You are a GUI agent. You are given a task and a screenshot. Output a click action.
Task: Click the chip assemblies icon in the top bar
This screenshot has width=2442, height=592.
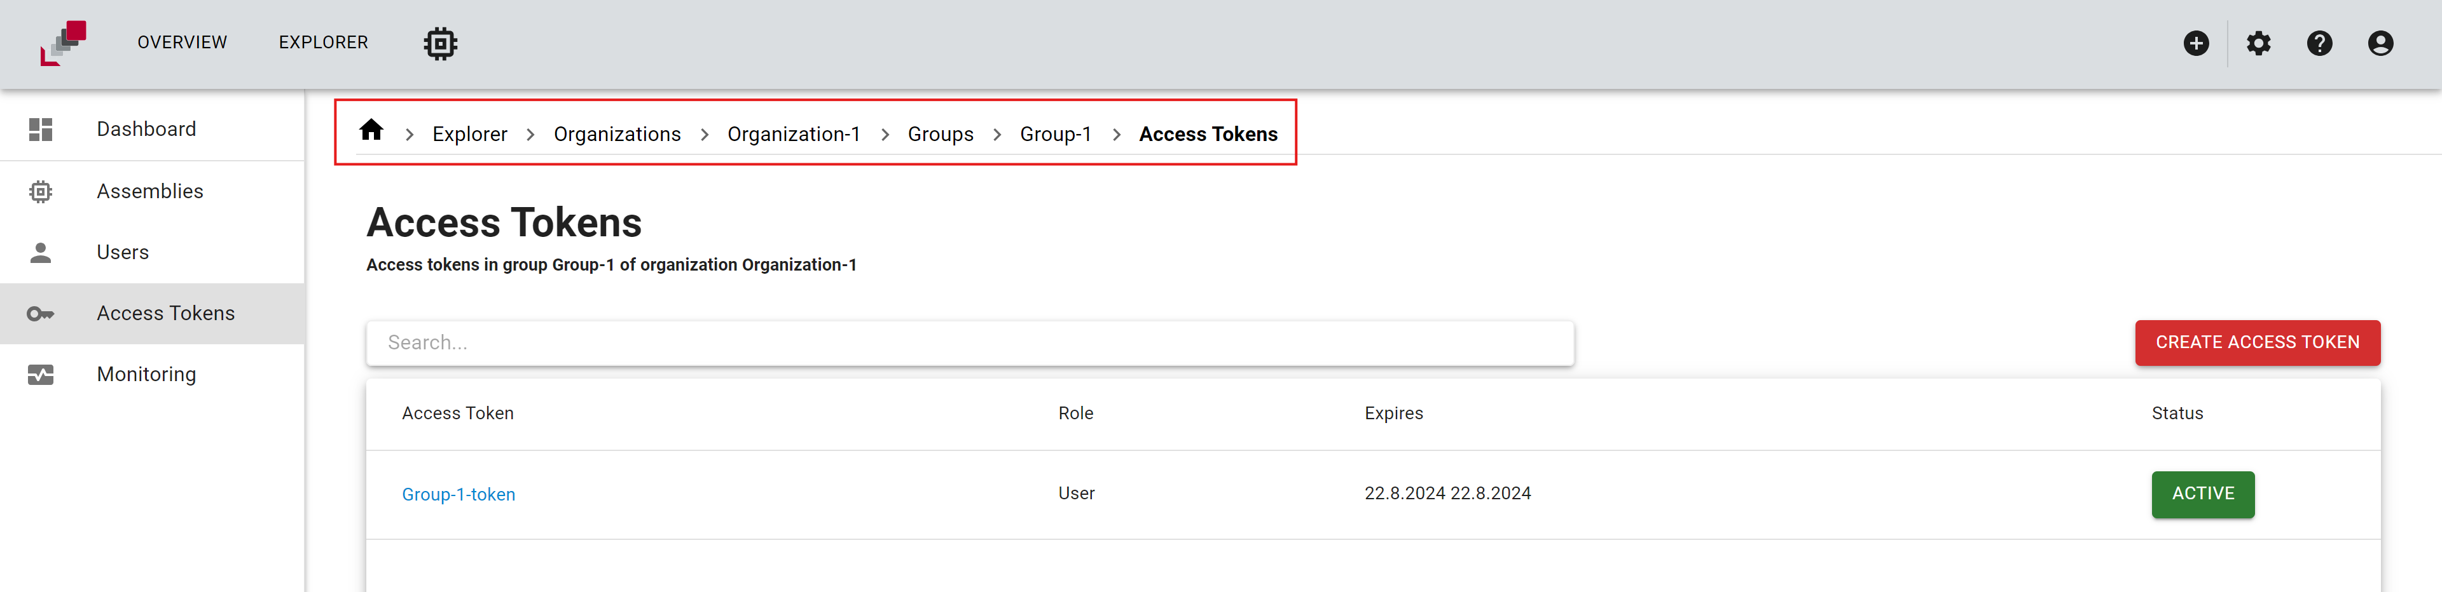(440, 44)
